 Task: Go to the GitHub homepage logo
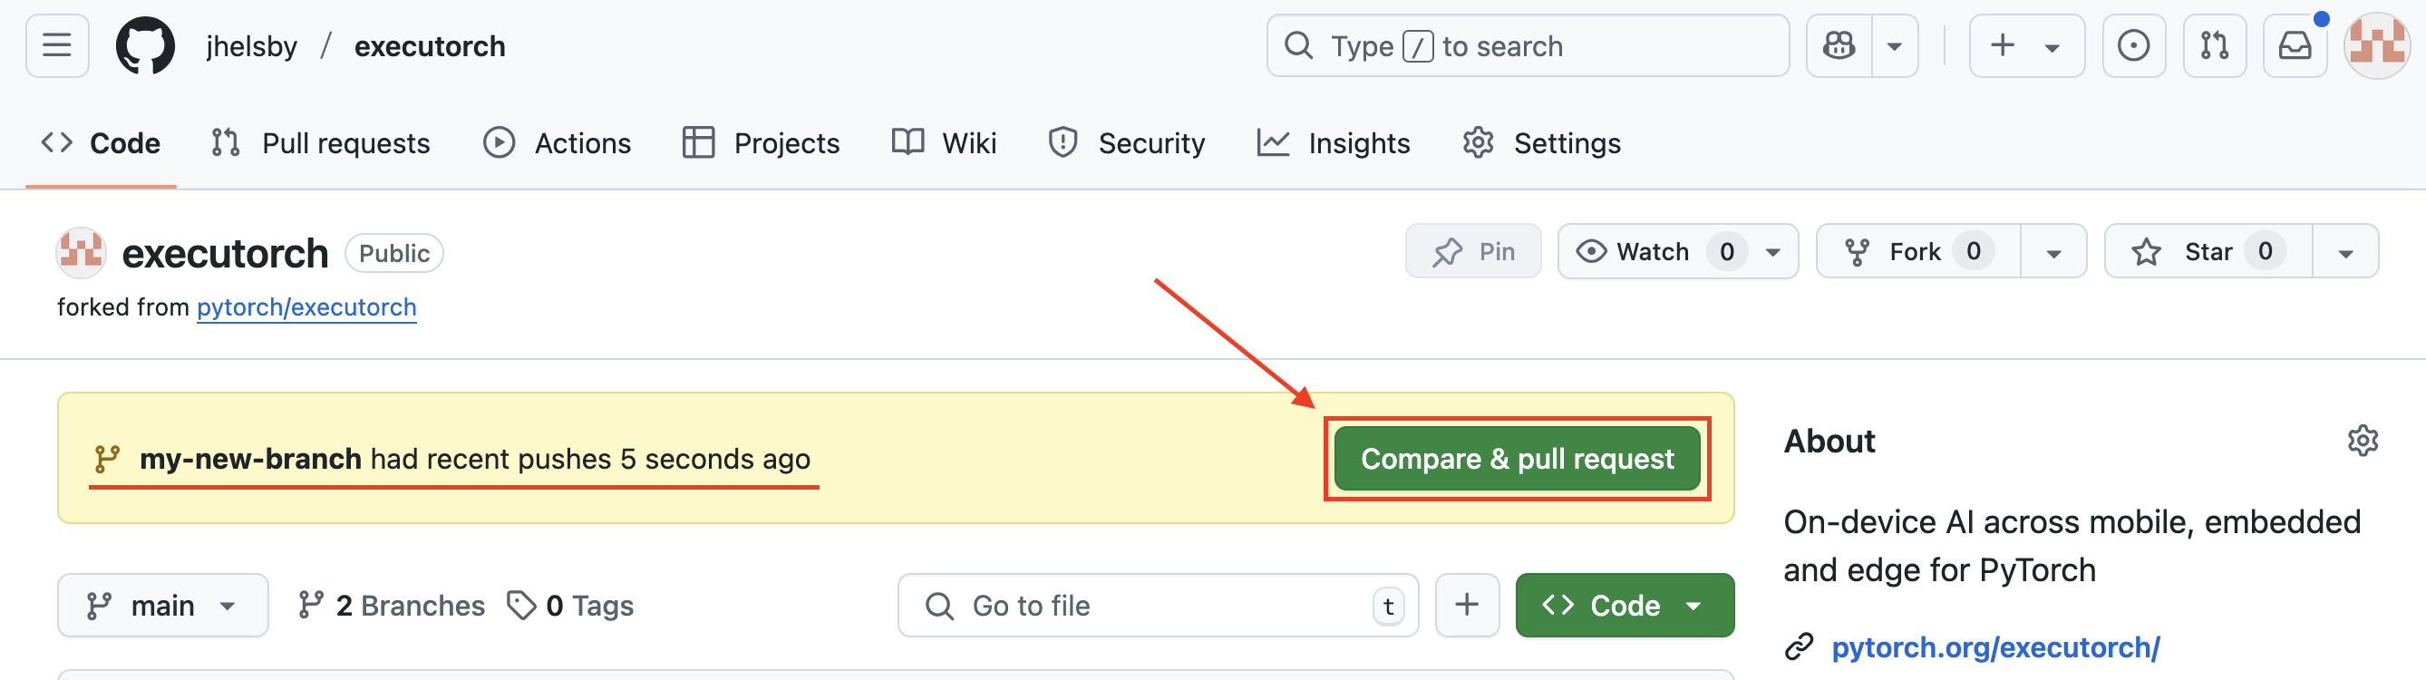pos(145,45)
